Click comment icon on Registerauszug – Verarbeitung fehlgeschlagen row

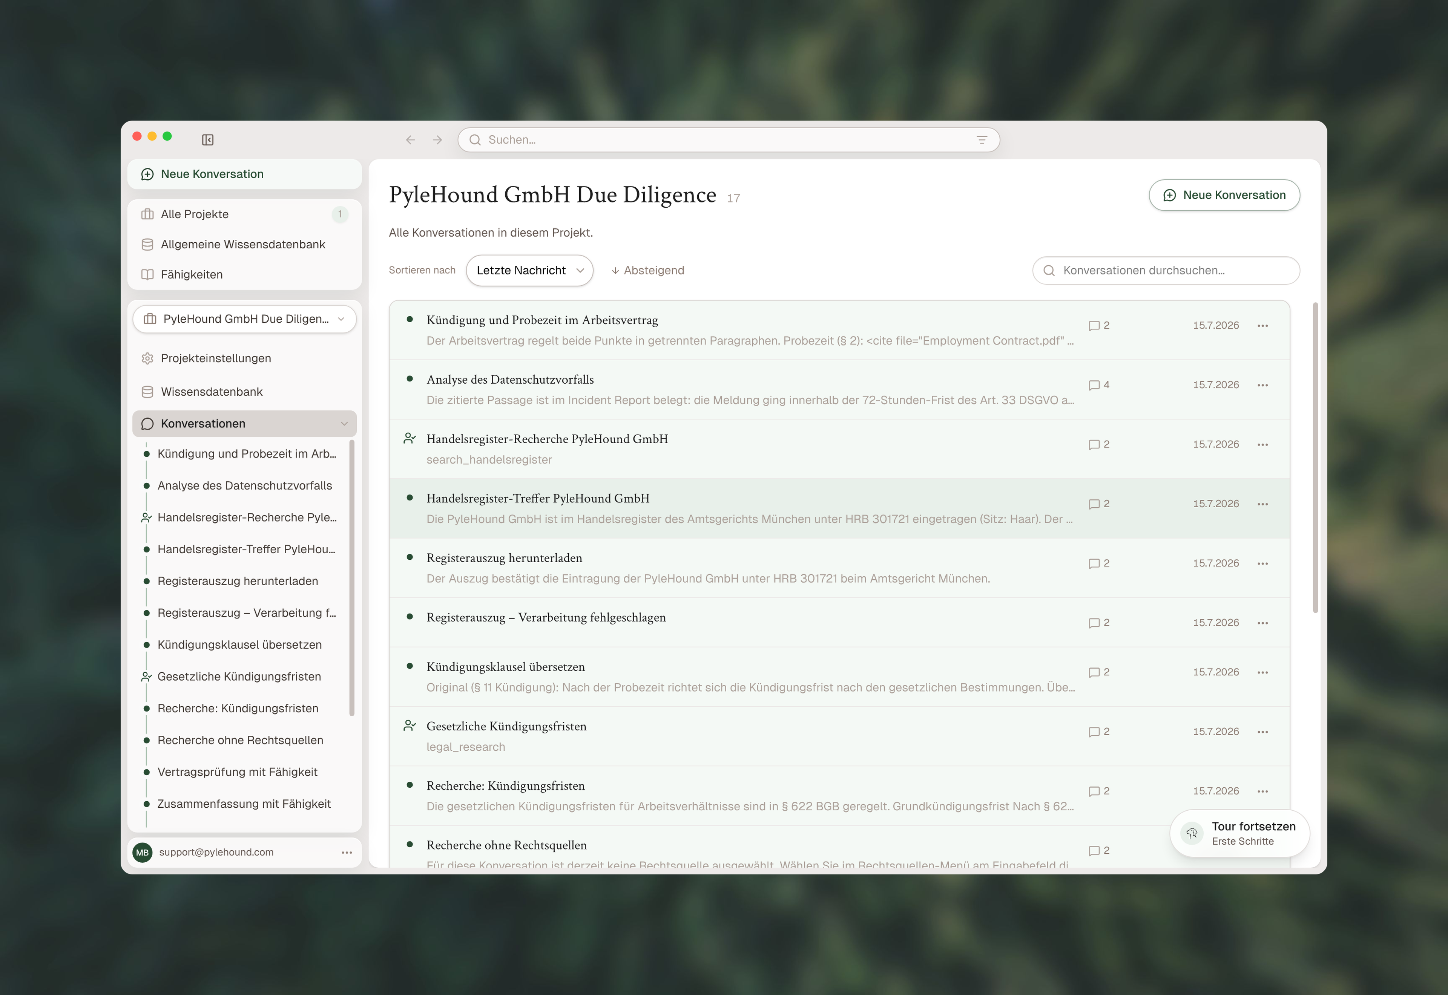[x=1094, y=623]
